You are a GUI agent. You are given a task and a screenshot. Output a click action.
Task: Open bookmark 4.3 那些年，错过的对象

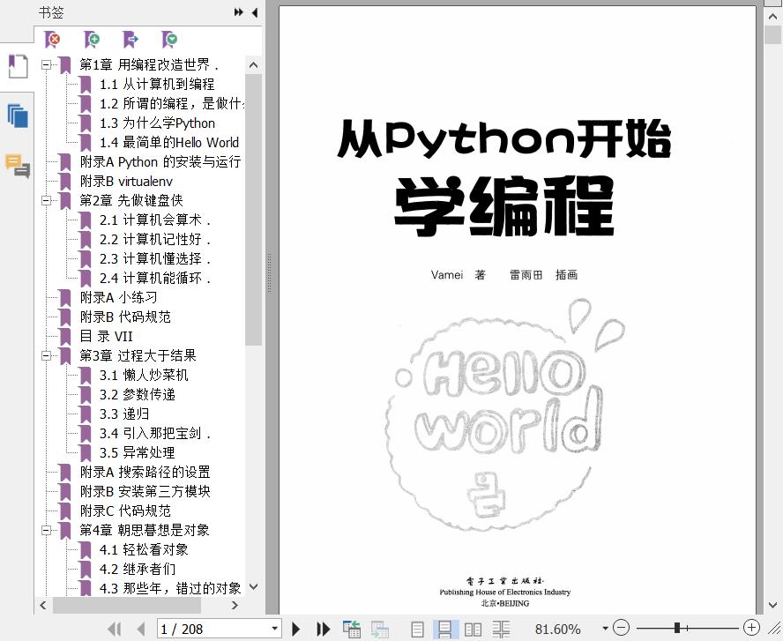(x=170, y=589)
